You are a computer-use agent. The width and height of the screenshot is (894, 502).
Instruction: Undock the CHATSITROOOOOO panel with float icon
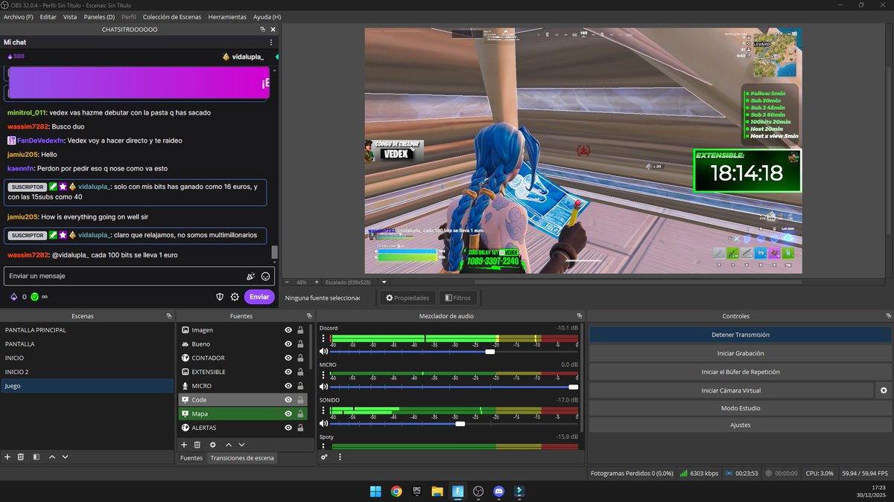click(x=262, y=29)
